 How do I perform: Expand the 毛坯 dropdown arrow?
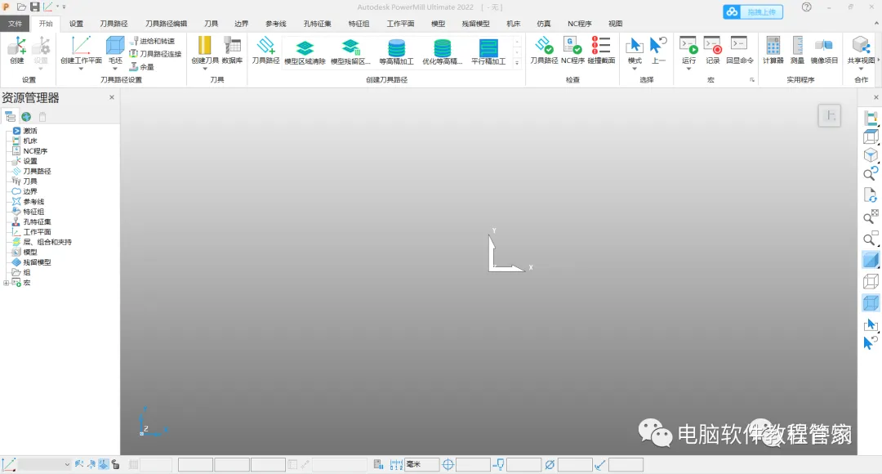[x=115, y=69]
